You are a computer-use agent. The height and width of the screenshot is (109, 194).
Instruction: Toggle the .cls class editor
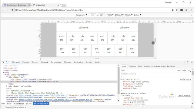184,70
